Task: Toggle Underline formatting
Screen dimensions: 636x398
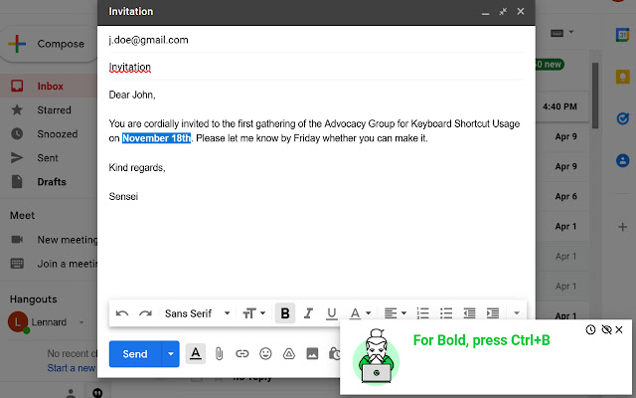Action: tap(331, 313)
